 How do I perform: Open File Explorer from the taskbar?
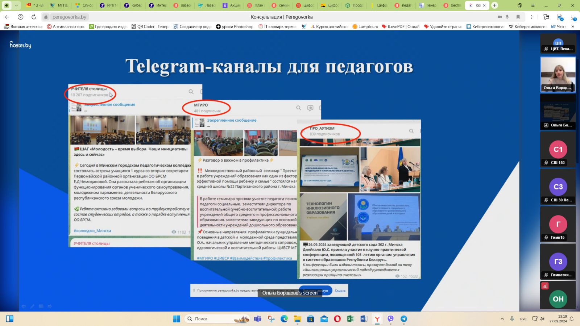(x=298, y=319)
